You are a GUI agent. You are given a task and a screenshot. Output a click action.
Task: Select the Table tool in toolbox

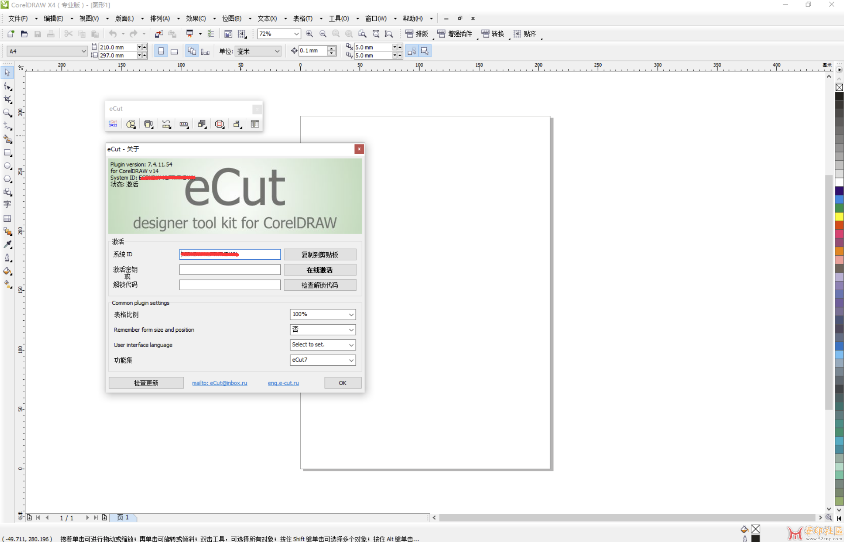pyautogui.click(x=8, y=218)
